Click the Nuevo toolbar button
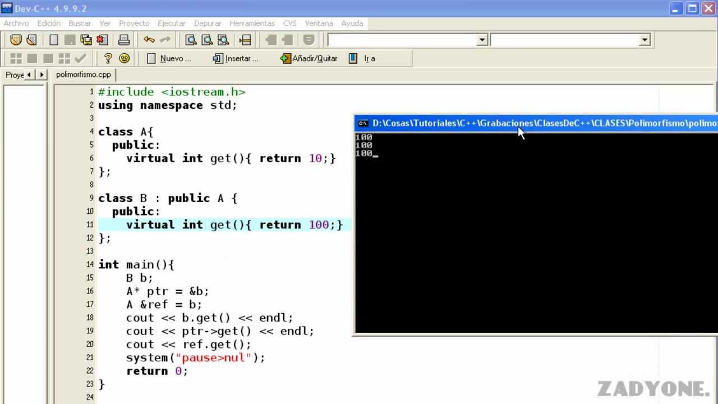 [168, 58]
